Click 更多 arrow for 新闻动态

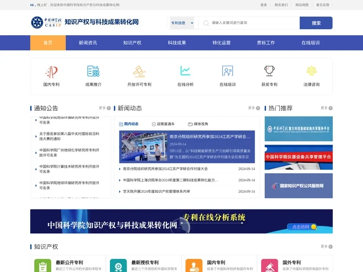pyautogui.click(x=258, y=108)
